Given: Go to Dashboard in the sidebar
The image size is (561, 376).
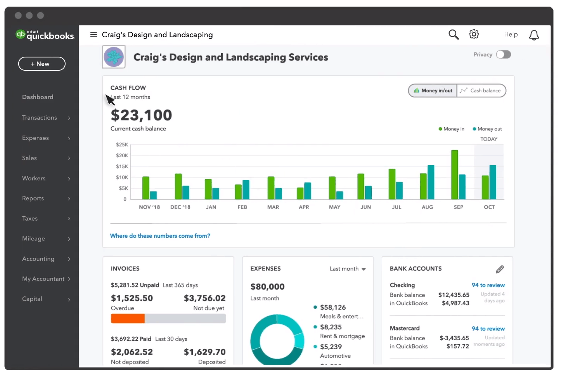Looking at the screenshot, I should point(38,97).
